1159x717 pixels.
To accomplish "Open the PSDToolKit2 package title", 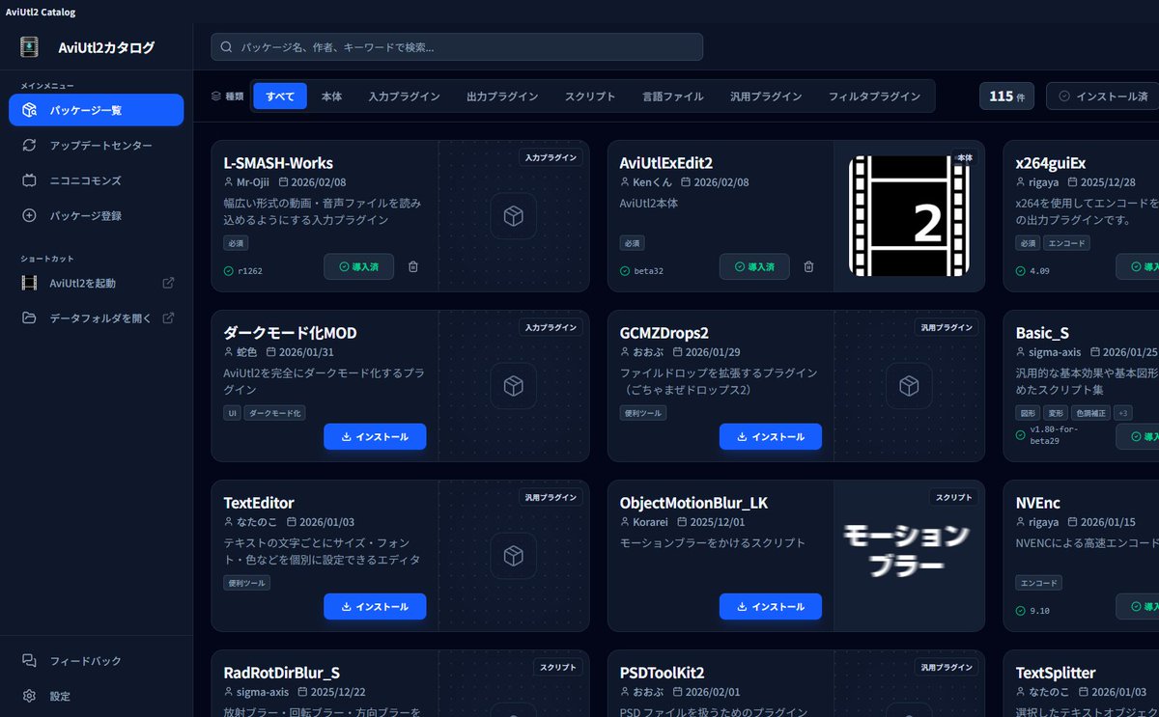I will [662, 673].
